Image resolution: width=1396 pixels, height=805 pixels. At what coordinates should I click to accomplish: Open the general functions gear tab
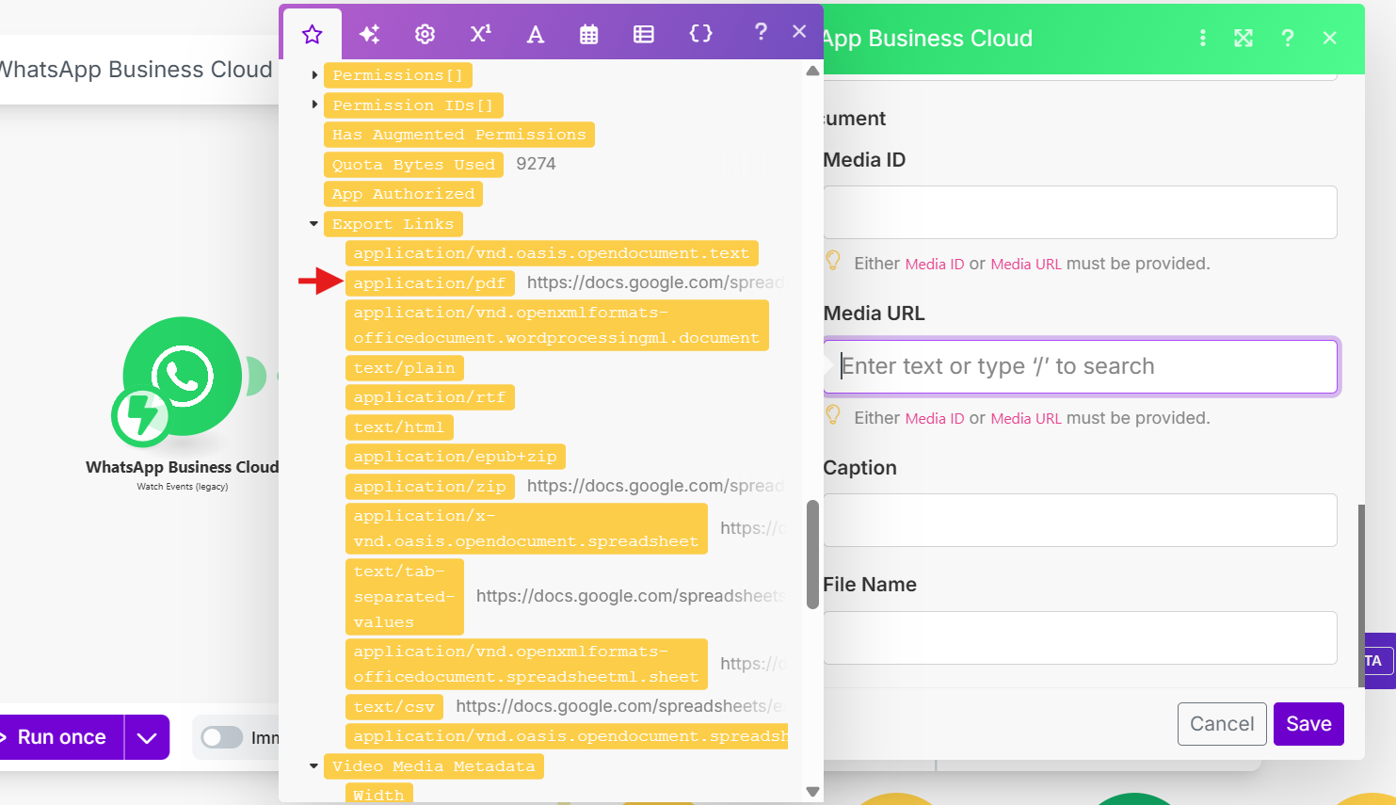[425, 35]
